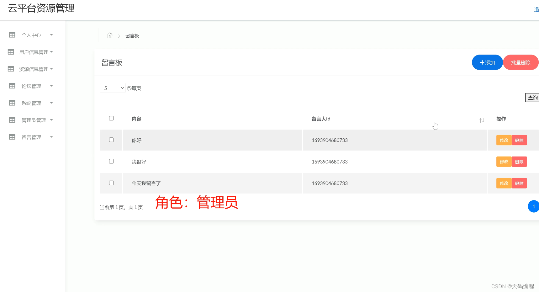The image size is (539, 292).
Task: Expand the 用户信息管理 dropdown arrow
Action: (x=51, y=52)
